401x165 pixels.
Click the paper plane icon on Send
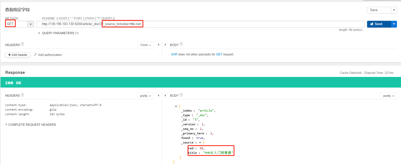[x=371, y=24]
